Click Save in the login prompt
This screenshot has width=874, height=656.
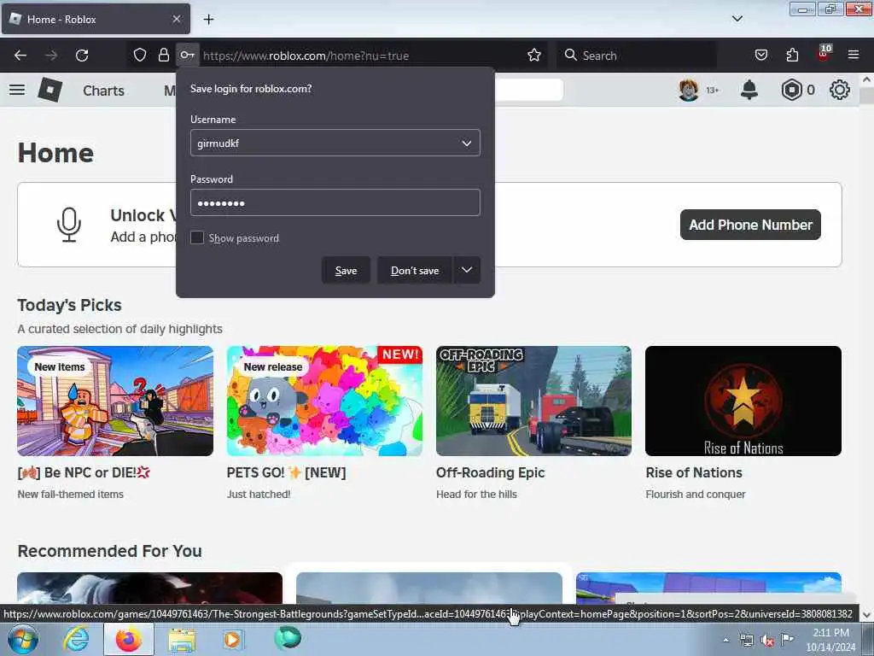(x=346, y=270)
